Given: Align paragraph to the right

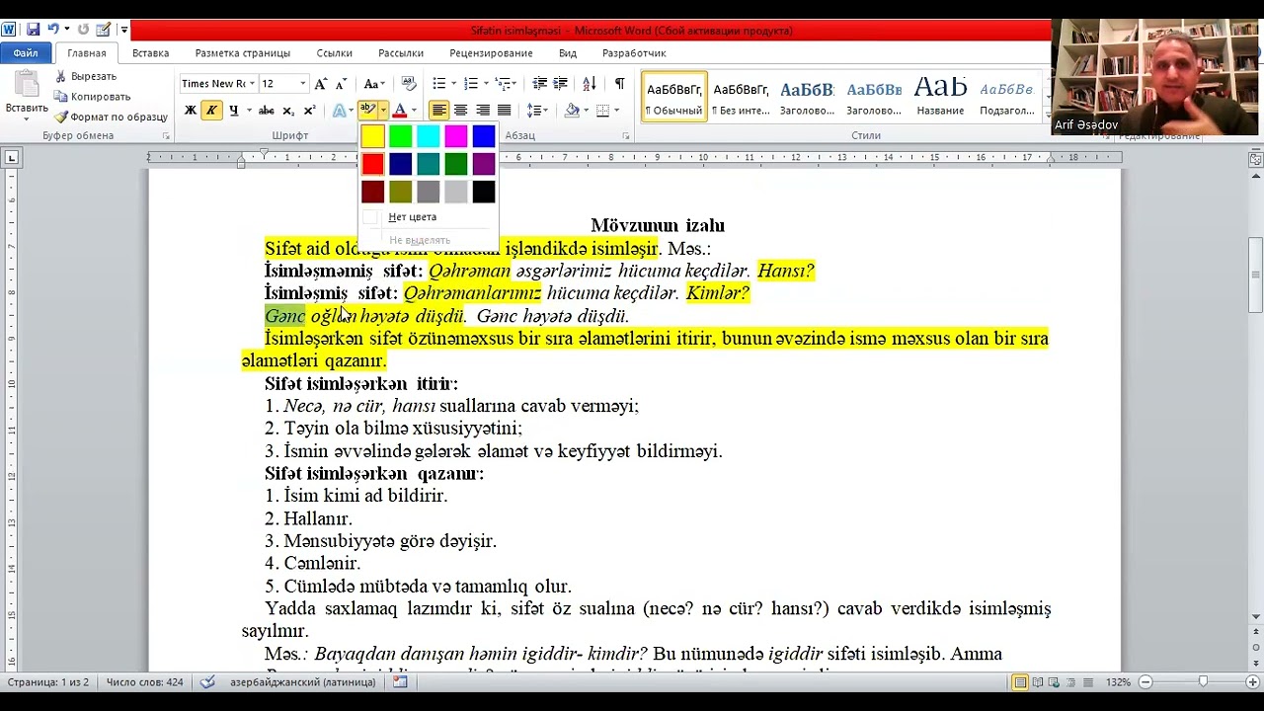Looking at the screenshot, I should point(482,111).
